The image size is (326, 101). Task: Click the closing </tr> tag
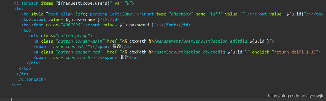pos(22,74)
